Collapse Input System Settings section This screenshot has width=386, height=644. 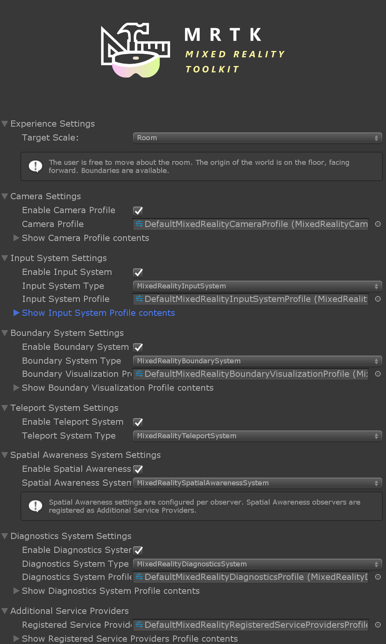tap(5, 258)
